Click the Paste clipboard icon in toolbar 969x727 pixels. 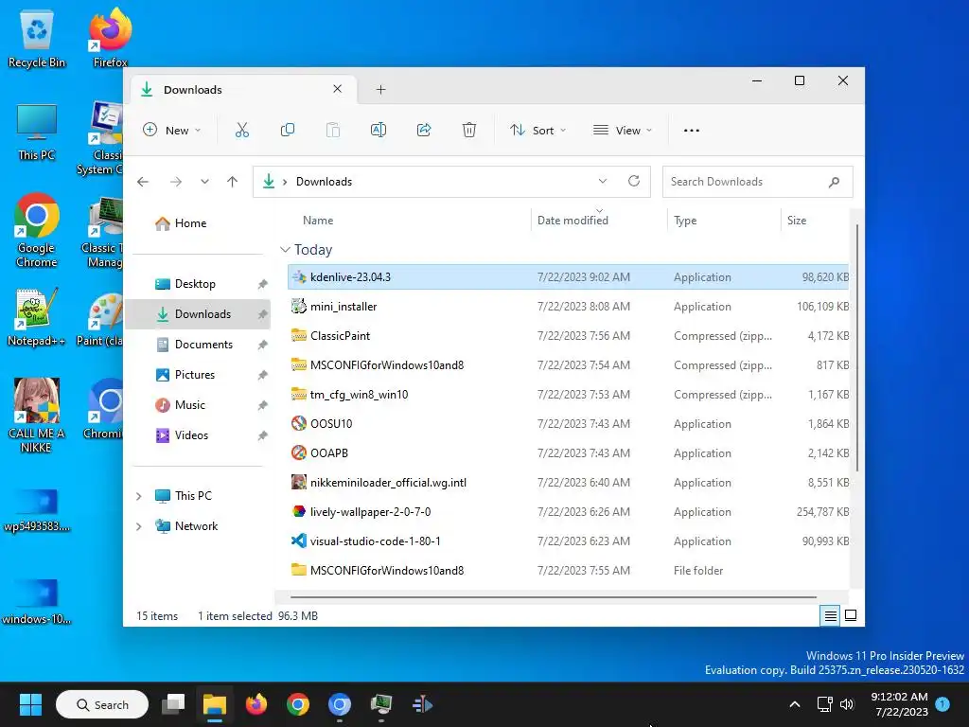332,130
